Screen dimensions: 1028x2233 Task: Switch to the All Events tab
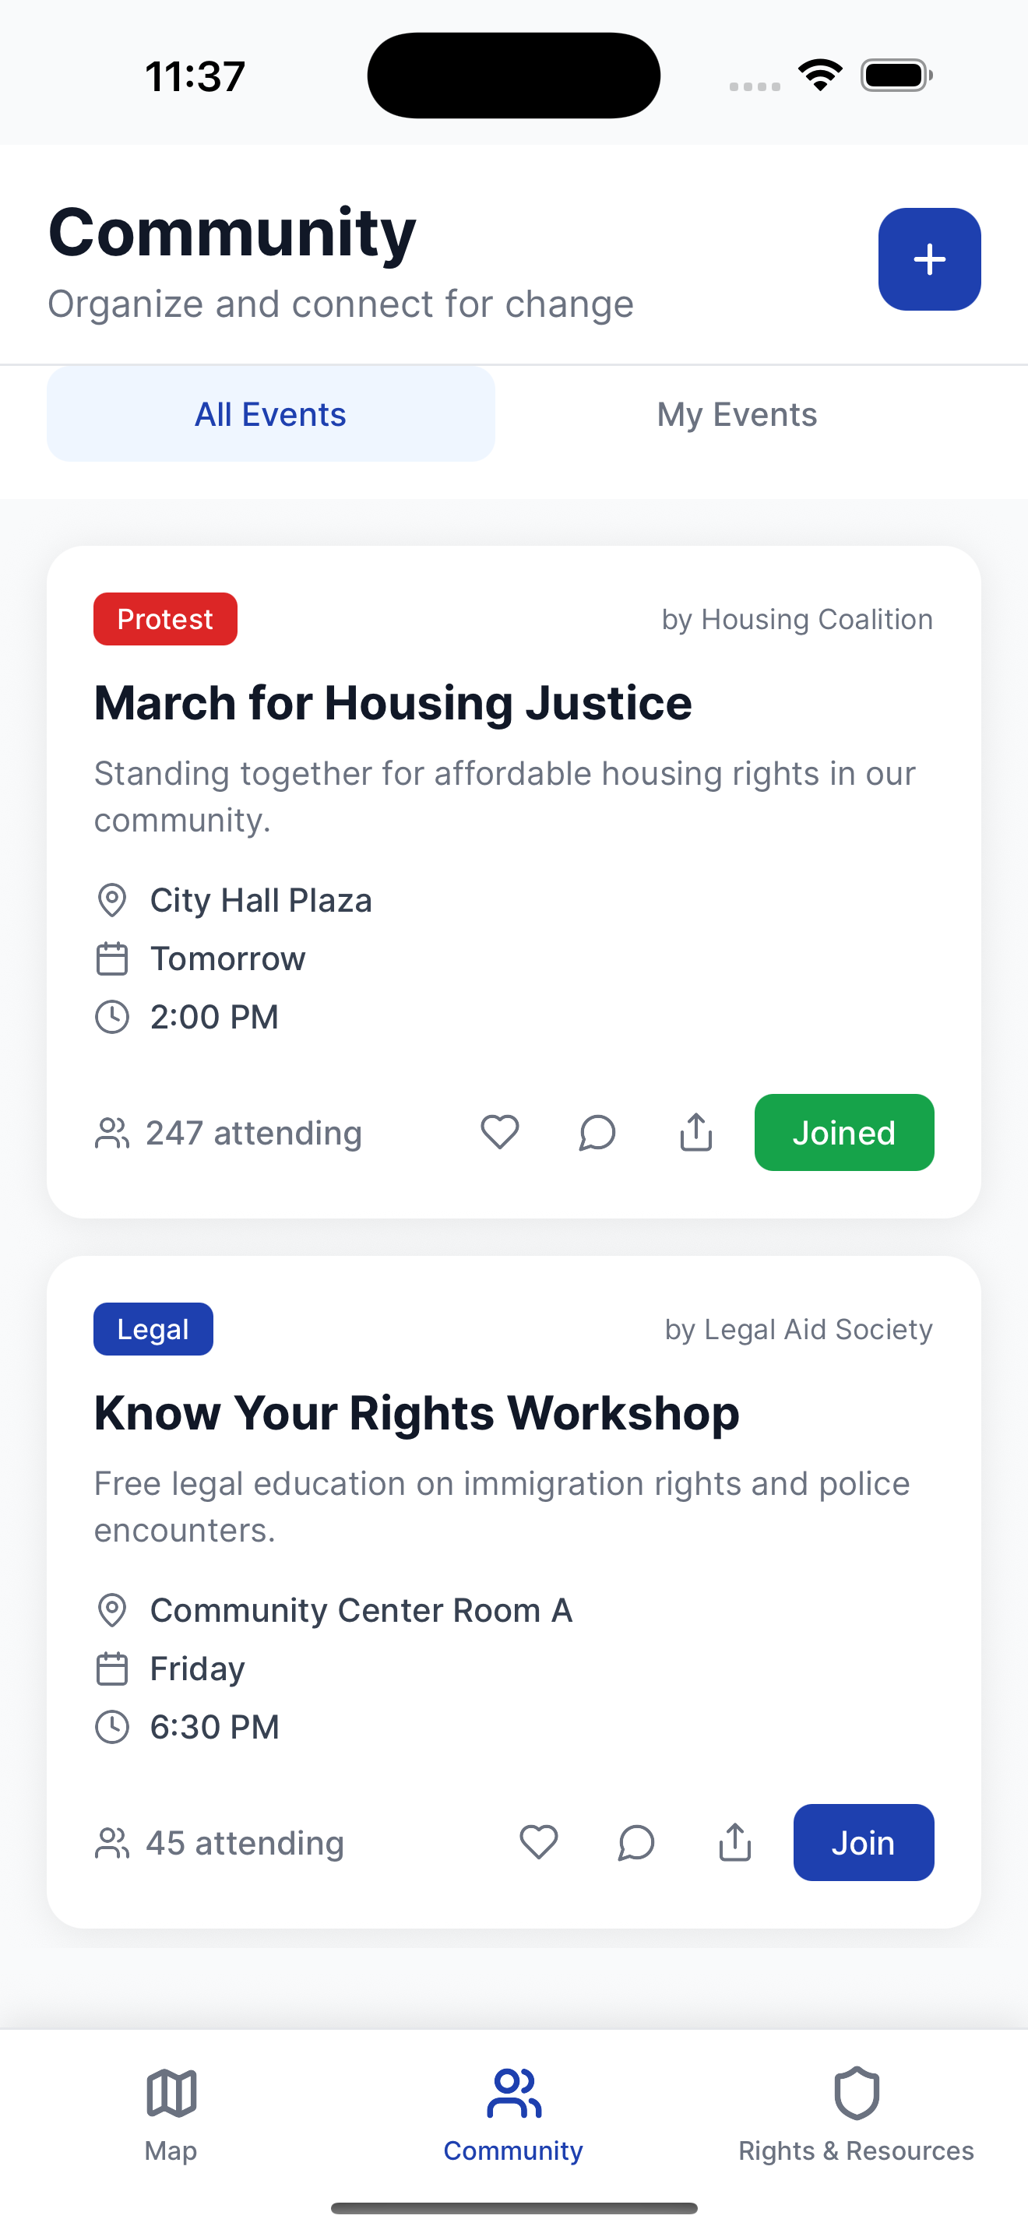[x=270, y=414]
